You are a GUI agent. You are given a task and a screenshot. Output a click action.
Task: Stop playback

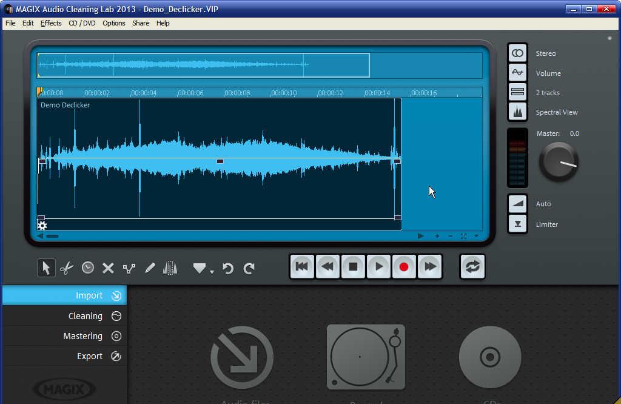pos(353,266)
